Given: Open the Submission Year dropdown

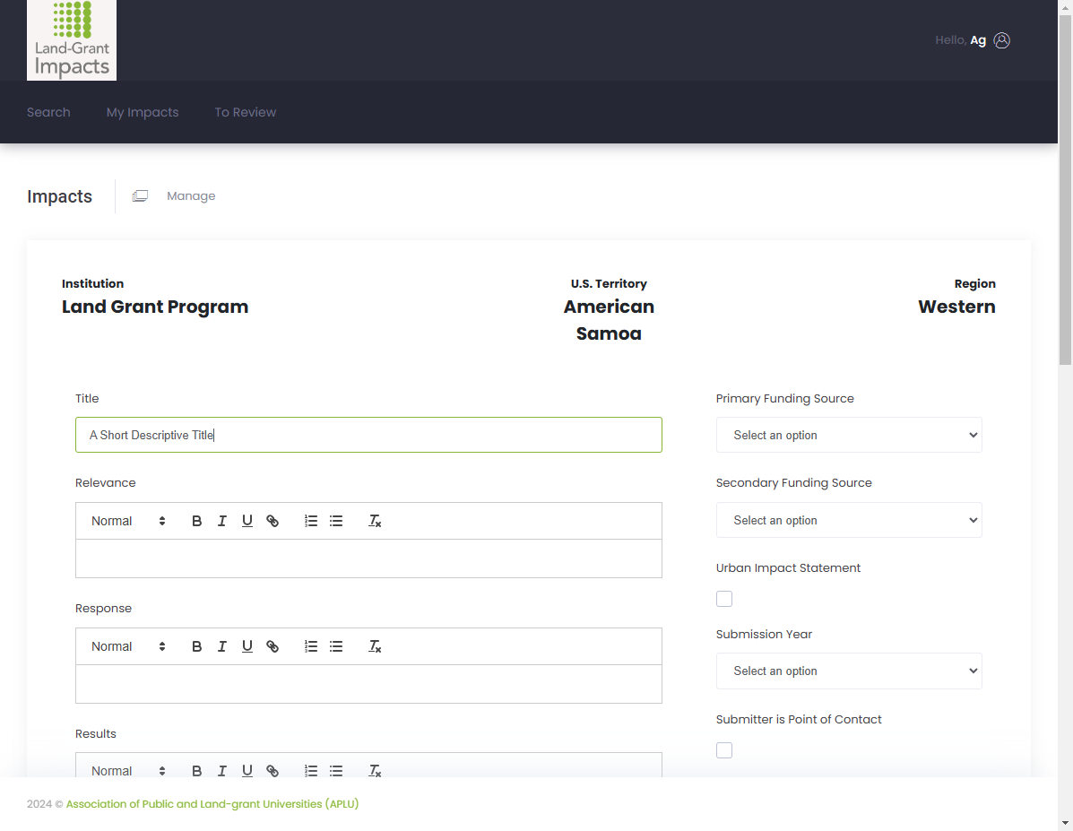Looking at the screenshot, I should tap(849, 671).
